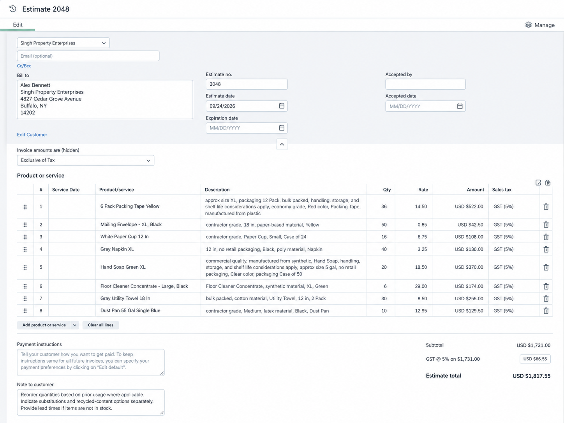Delete the Hand Soap Green XL line
This screenshot has width=564, height=423.
[546, 267]
